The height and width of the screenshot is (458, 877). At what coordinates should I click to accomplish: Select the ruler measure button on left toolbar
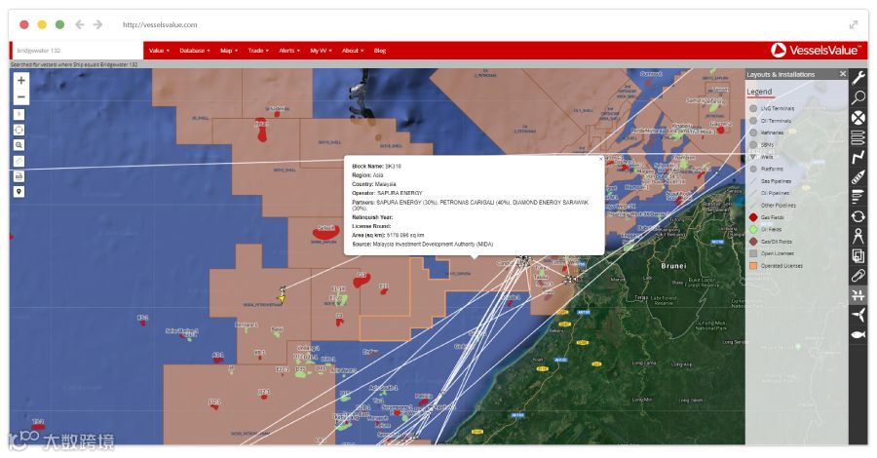coord(19,161)
